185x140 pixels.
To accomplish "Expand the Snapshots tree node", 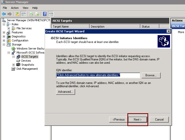I will coord(14,65).
